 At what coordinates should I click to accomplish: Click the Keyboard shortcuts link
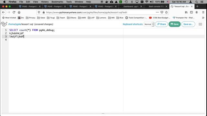coord(133,24)
